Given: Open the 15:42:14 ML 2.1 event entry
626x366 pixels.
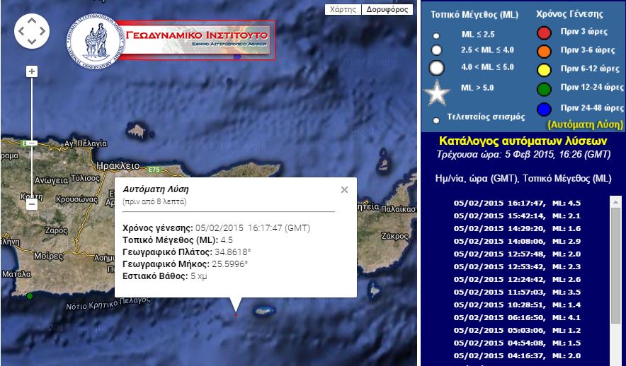Looking at the screenshot, I should 517,216.
